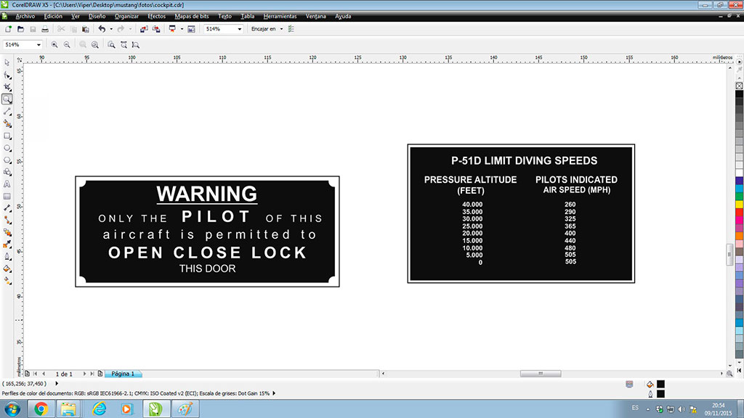Select the Polygon tool
Image resolution: width=744 pixels, height=418 pixels.
(7, 160)
